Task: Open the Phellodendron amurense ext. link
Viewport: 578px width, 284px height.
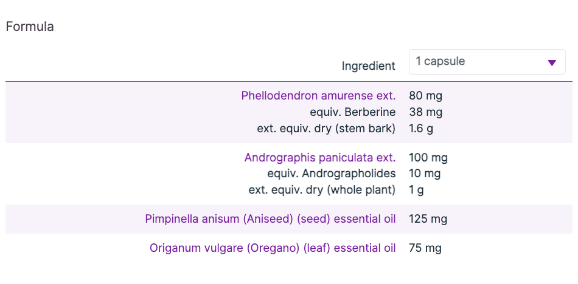Action: coord(318,96)
